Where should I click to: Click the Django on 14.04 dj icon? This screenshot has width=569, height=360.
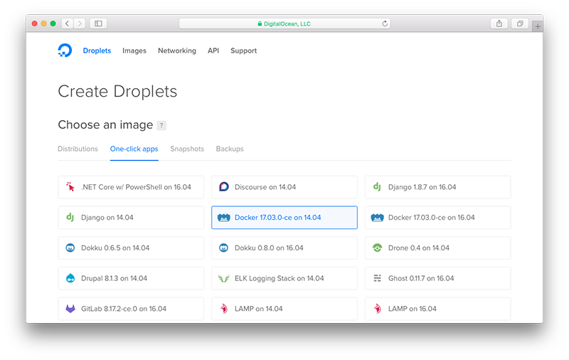[x=70, y=218]
